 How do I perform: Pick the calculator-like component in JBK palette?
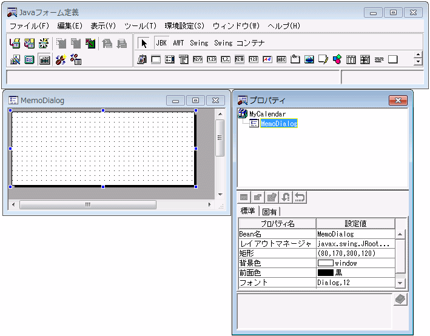pyautogui.click(x=142, y=59)
